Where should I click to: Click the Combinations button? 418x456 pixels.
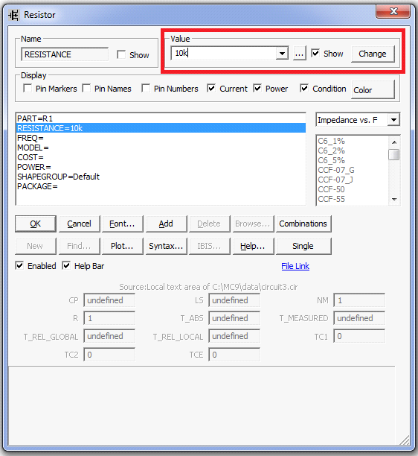(303, 224)
